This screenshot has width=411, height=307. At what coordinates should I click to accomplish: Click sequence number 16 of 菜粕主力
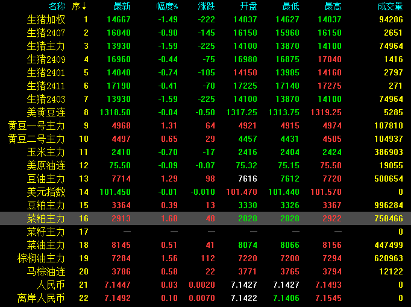coord(84,218)
